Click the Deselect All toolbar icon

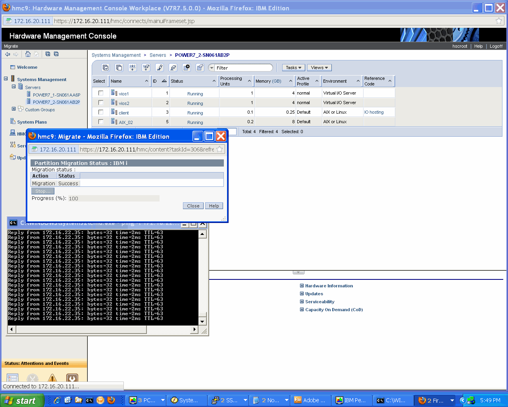coord(119,68)
